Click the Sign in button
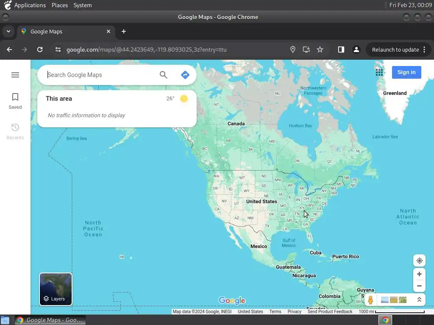This screenshot has width=434, height=325. click(x=406, y=72)
